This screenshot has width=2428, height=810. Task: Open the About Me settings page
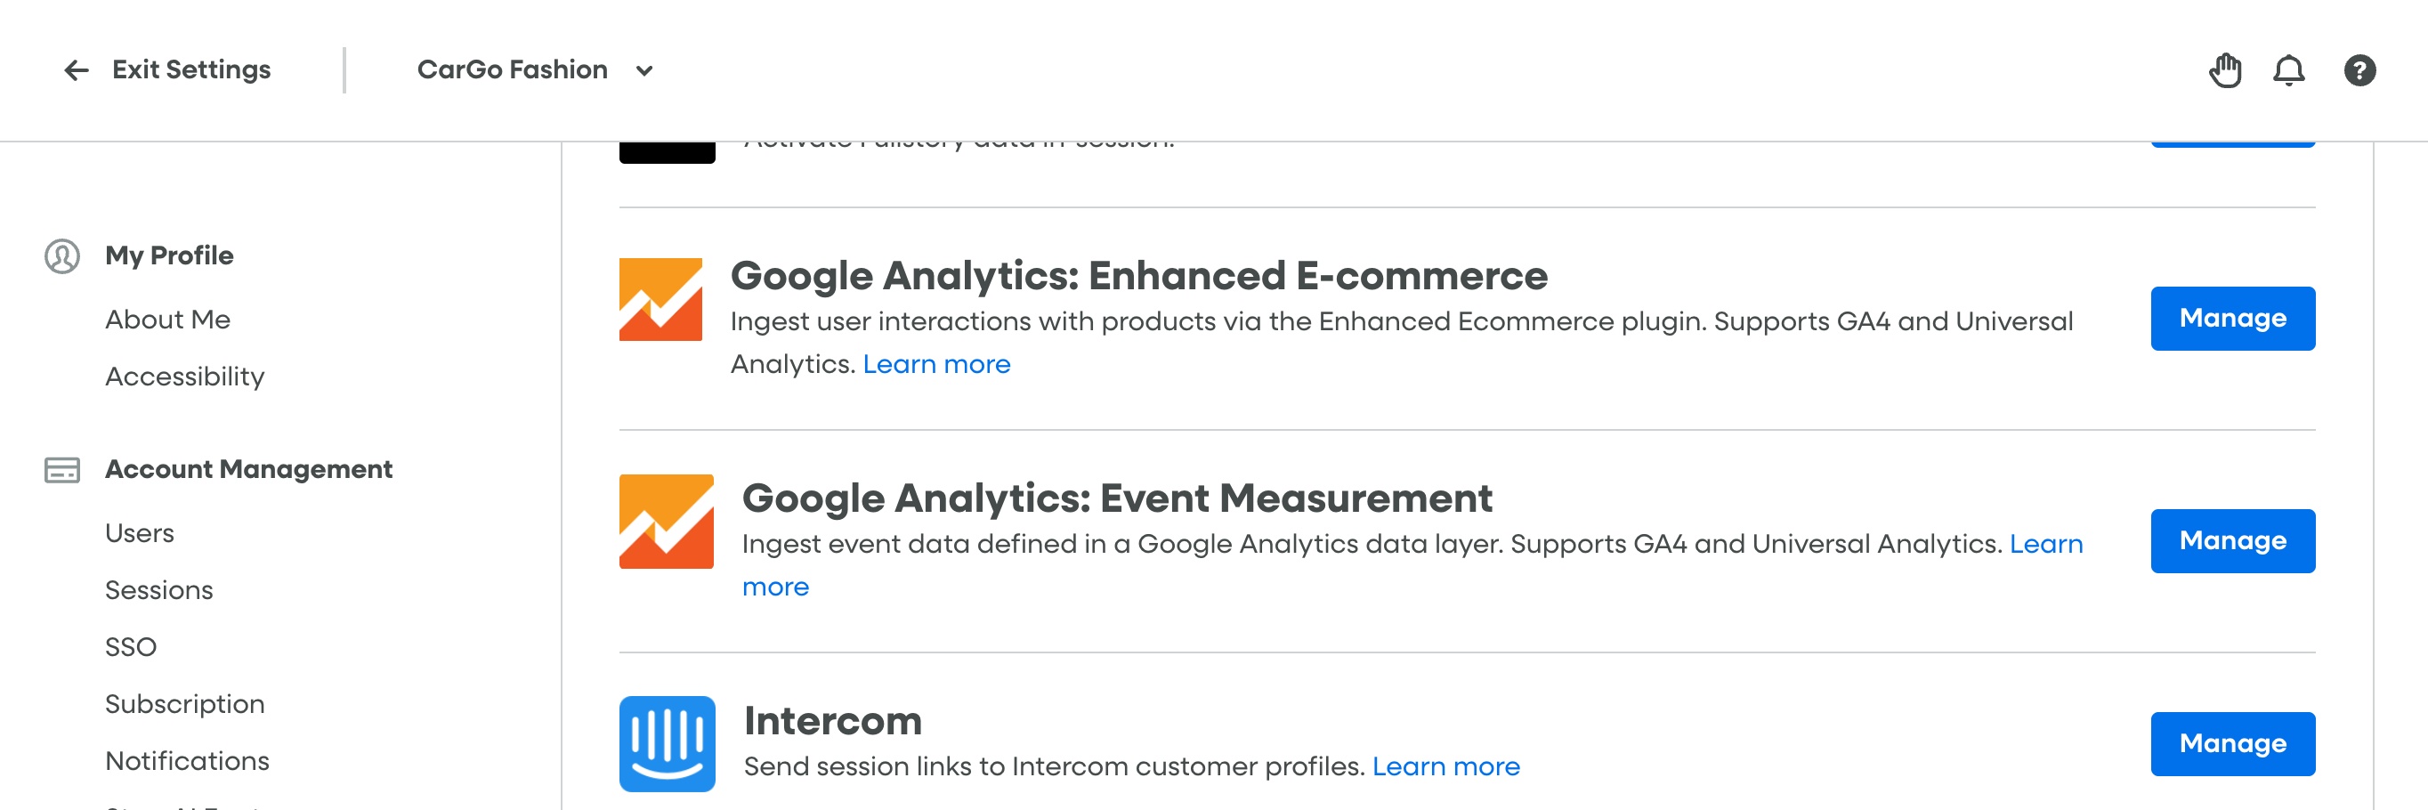pyautogui.click(x=168, y=320)
